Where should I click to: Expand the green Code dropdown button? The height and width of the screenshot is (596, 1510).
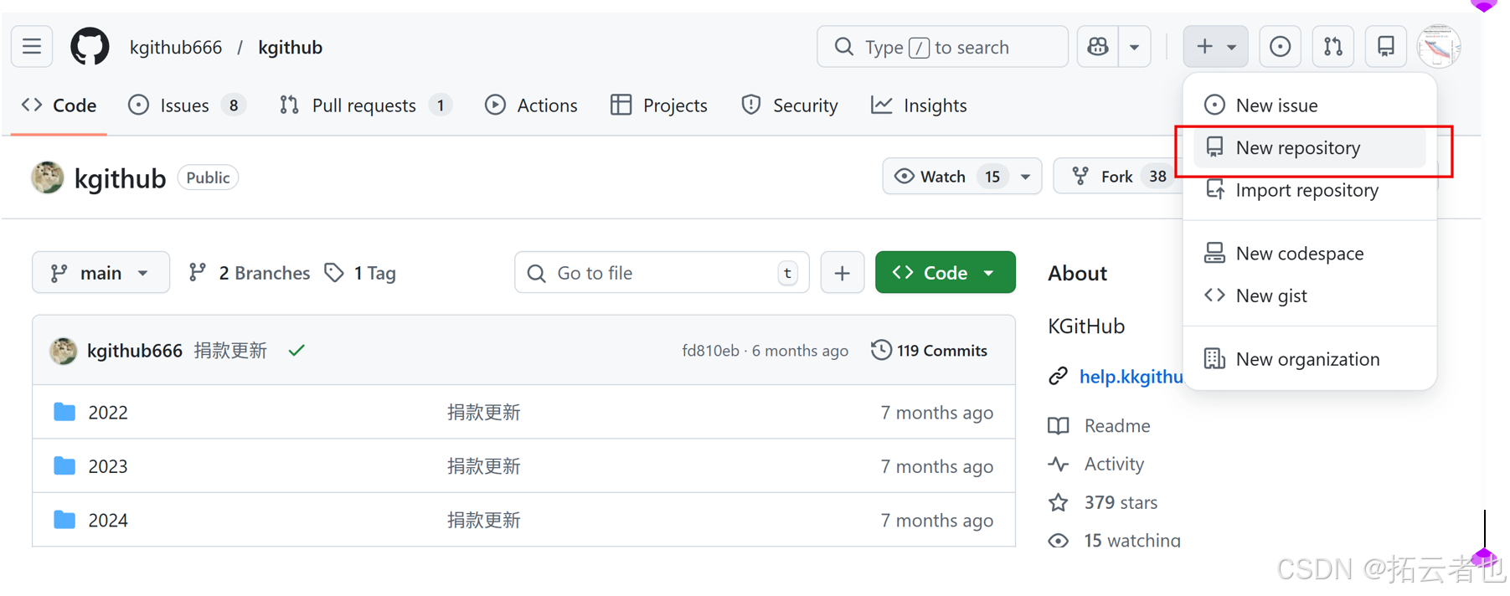945,273
